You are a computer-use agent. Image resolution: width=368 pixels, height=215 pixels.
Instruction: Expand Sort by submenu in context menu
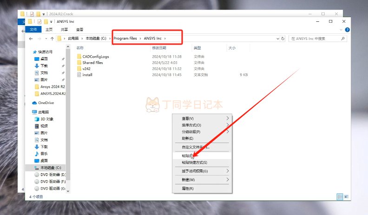227,125
